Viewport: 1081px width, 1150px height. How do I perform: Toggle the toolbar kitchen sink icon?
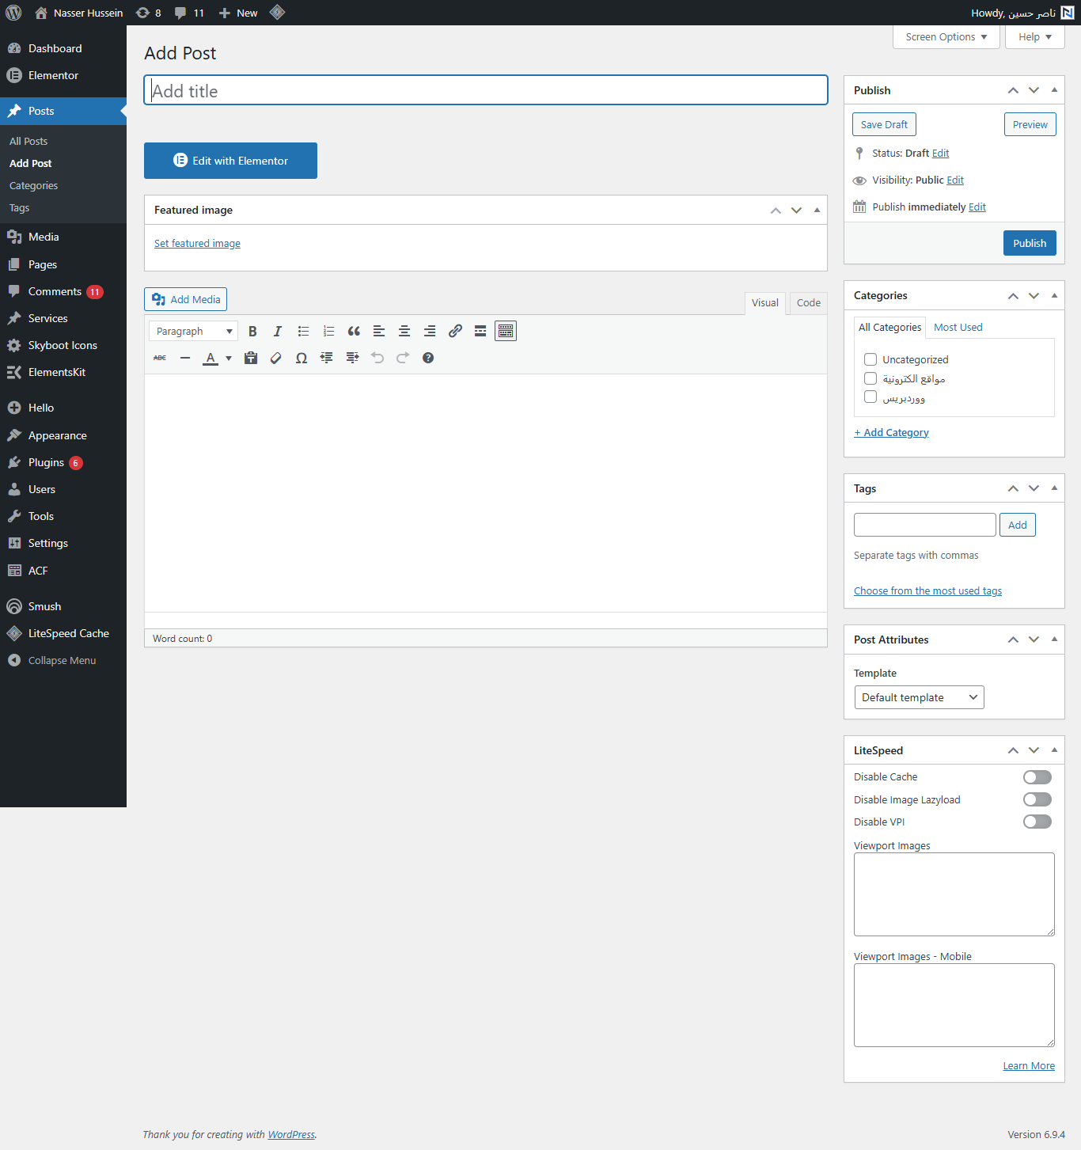tap(506, 331)
